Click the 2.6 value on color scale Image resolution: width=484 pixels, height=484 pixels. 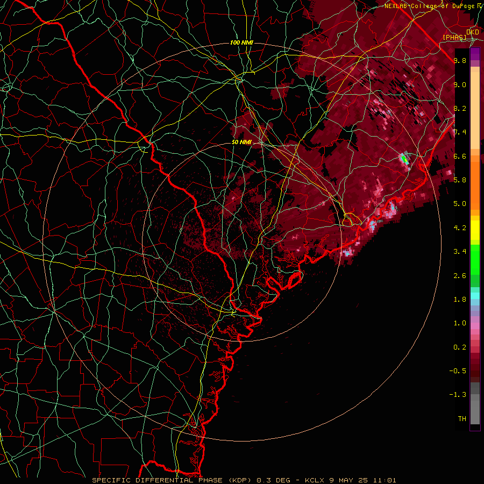tap(460, 276)
